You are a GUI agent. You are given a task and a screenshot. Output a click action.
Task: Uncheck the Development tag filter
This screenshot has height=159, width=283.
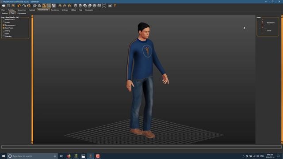4,25
